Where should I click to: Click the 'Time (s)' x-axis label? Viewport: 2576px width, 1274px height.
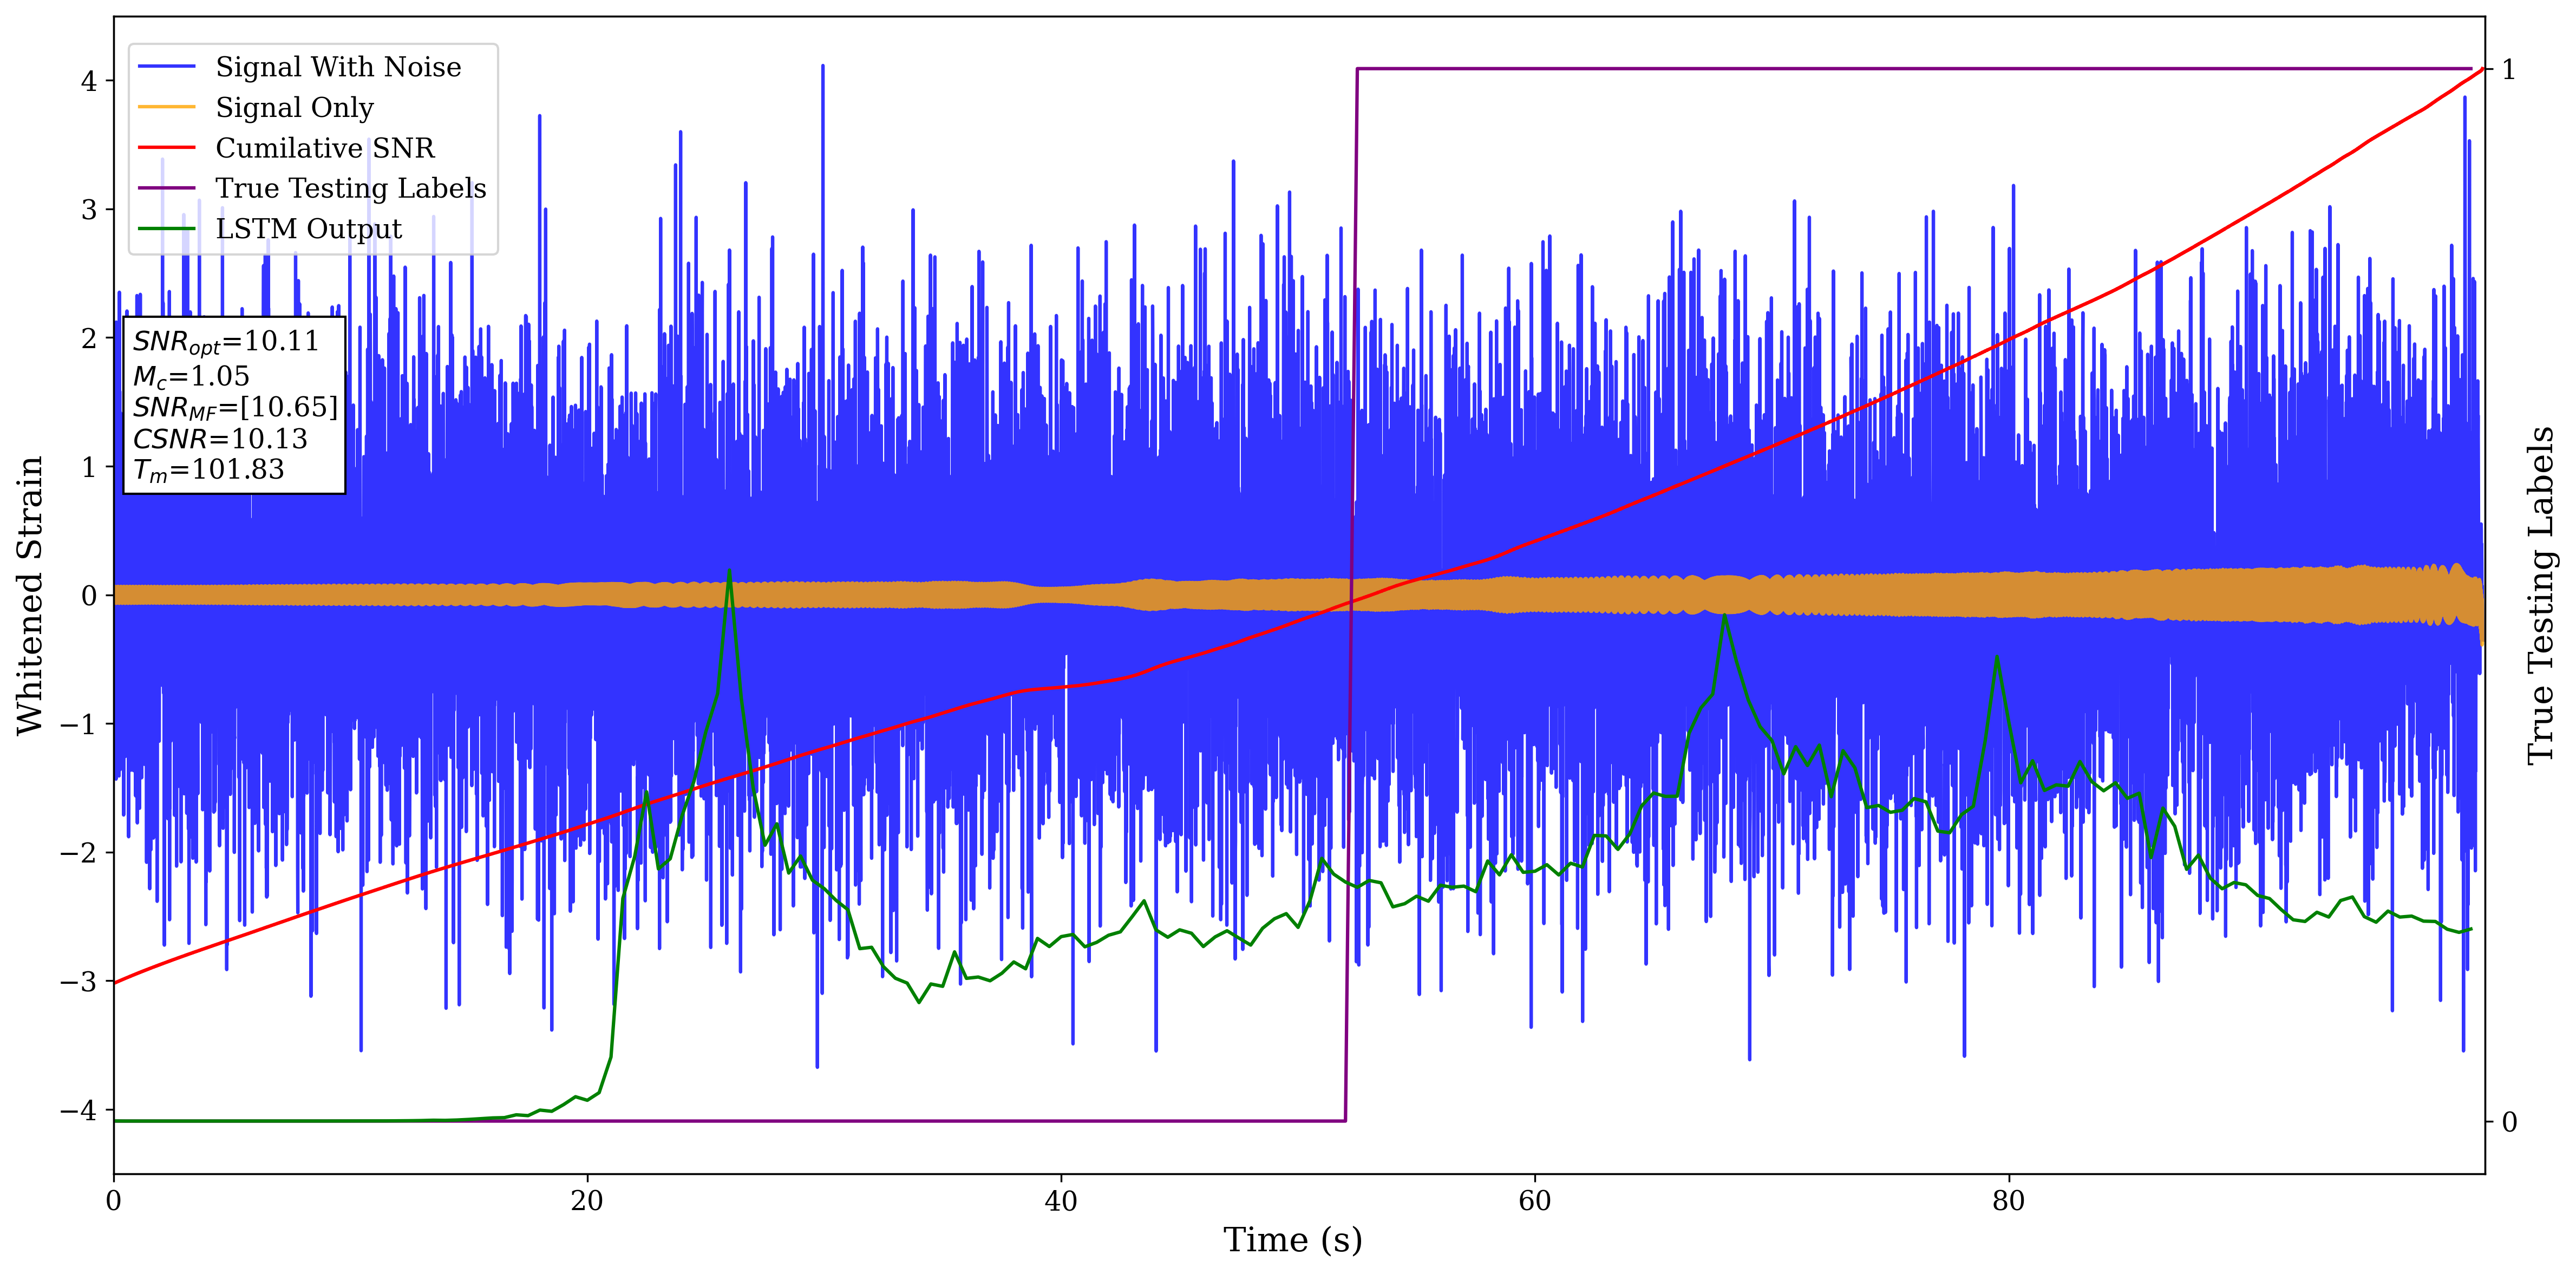pos(1292,1240)
